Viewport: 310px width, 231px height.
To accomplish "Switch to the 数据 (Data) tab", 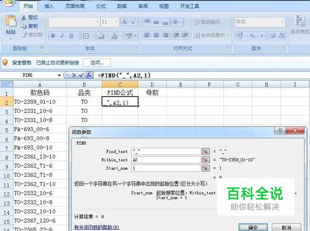I will click(x=122, y=6).
